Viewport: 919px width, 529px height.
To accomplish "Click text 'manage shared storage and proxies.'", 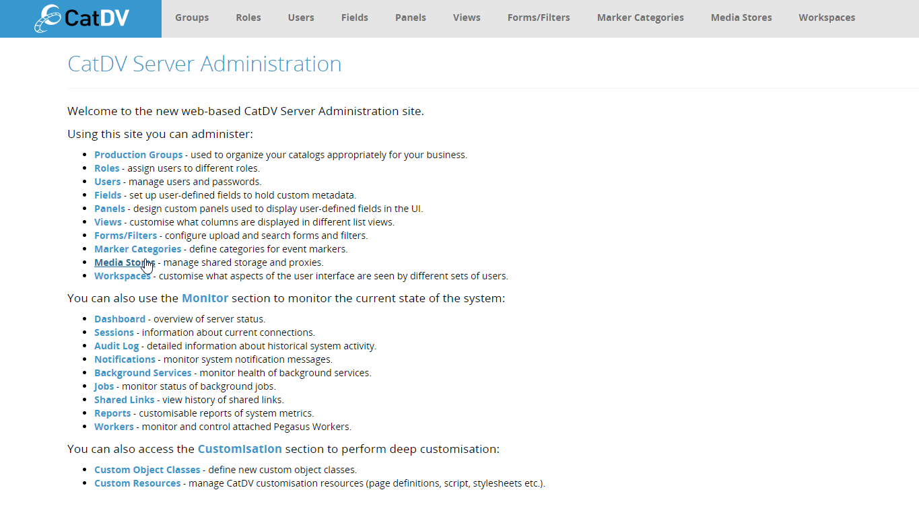I will pos(244,262).
